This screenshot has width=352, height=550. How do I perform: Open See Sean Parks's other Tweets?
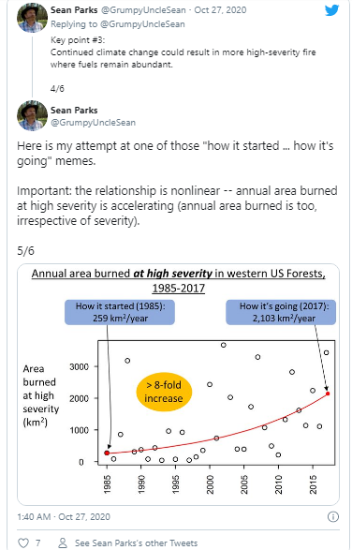pyautogui.click(x=136, y=543)
